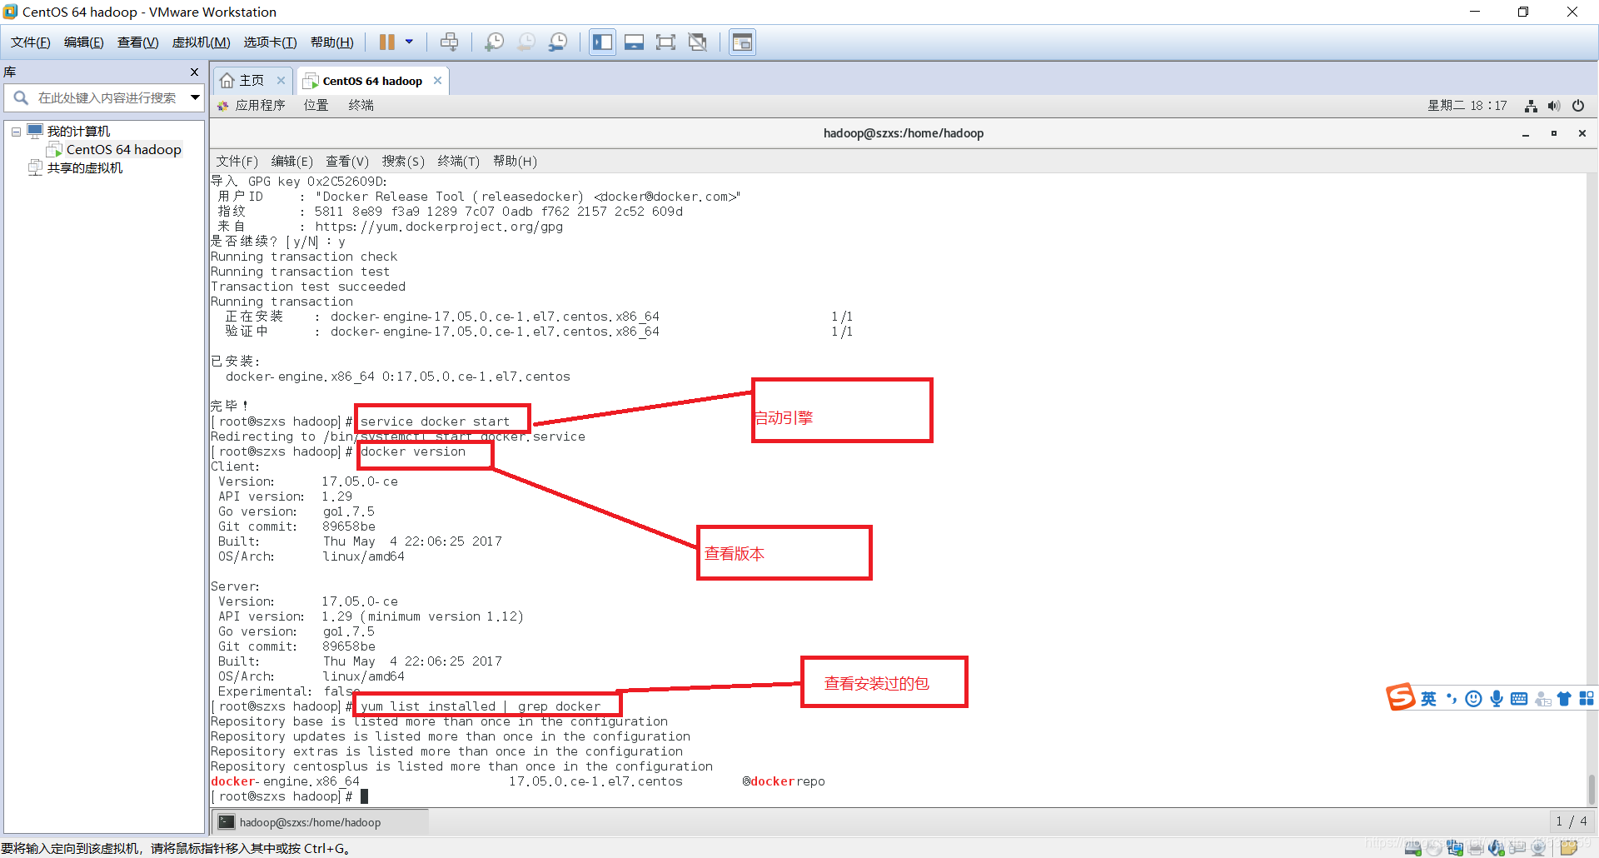The width and height of the screenshot is (1599, 858).
Task: Take a snapshot with the clock-plus icon
Action: (x=494, y=42)
